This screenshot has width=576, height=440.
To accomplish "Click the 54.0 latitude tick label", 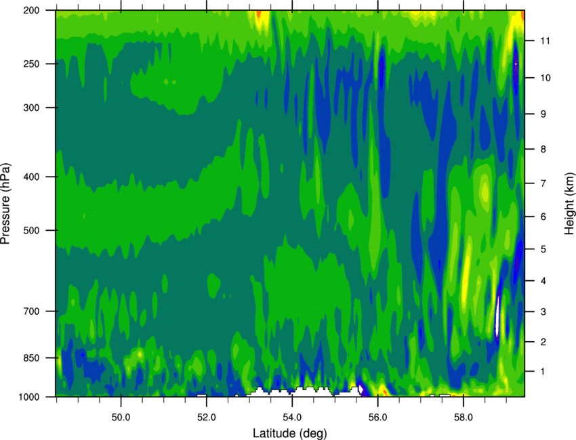I will tap(292, 418).
